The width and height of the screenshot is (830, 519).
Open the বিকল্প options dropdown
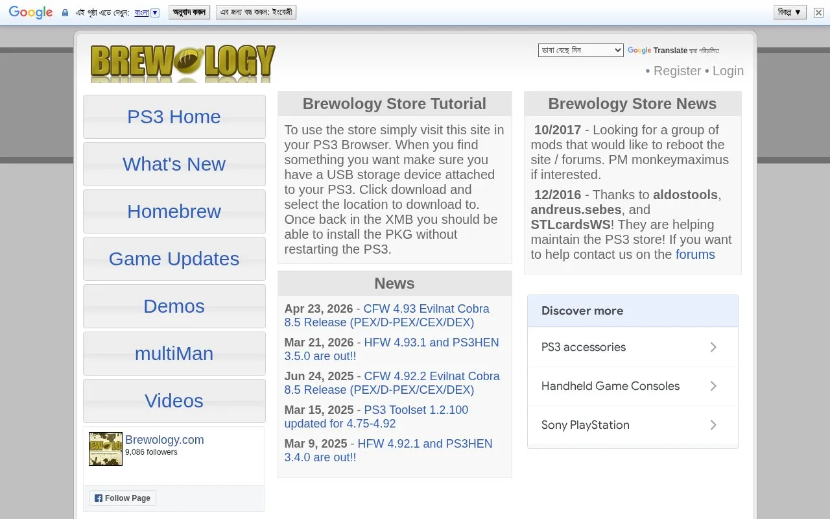(790, 12)
